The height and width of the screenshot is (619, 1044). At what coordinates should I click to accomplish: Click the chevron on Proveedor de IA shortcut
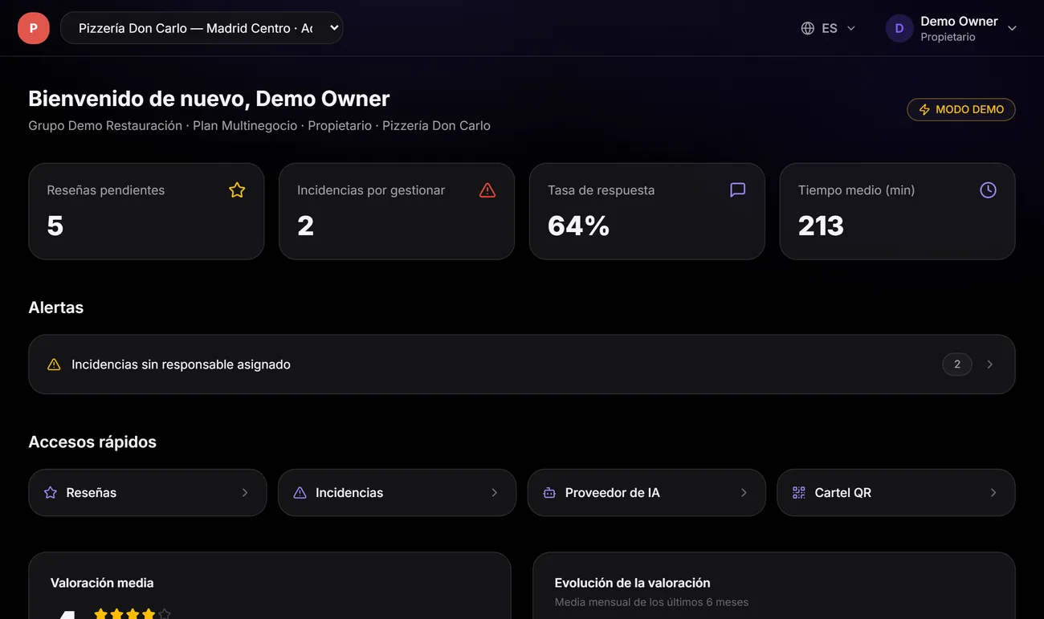click(x=744, y=493)
